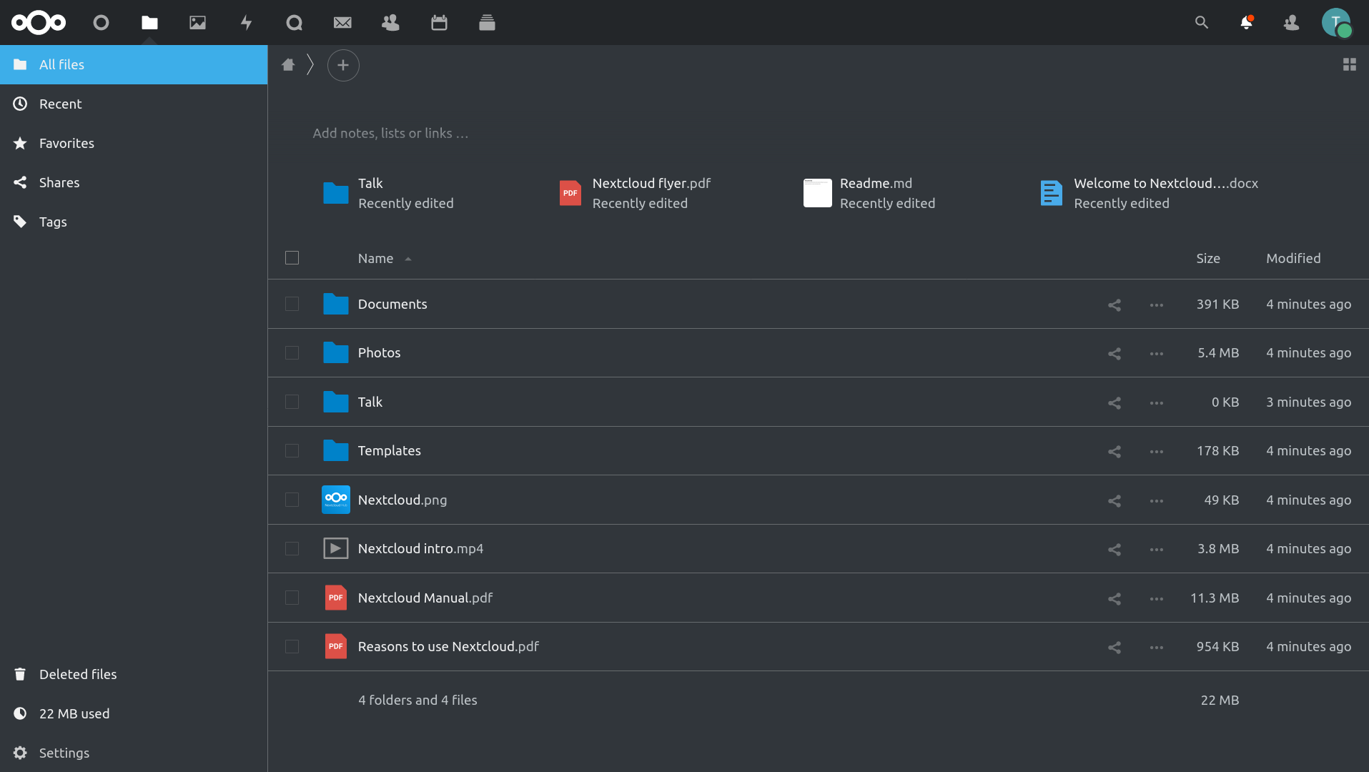This screenshot has width=1369, height=772.
Task: Open Recent in sidebar
Action: click(134, 104)
